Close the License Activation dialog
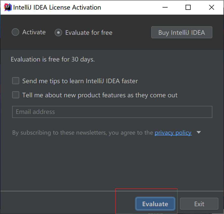 click(x=212, y=7)
